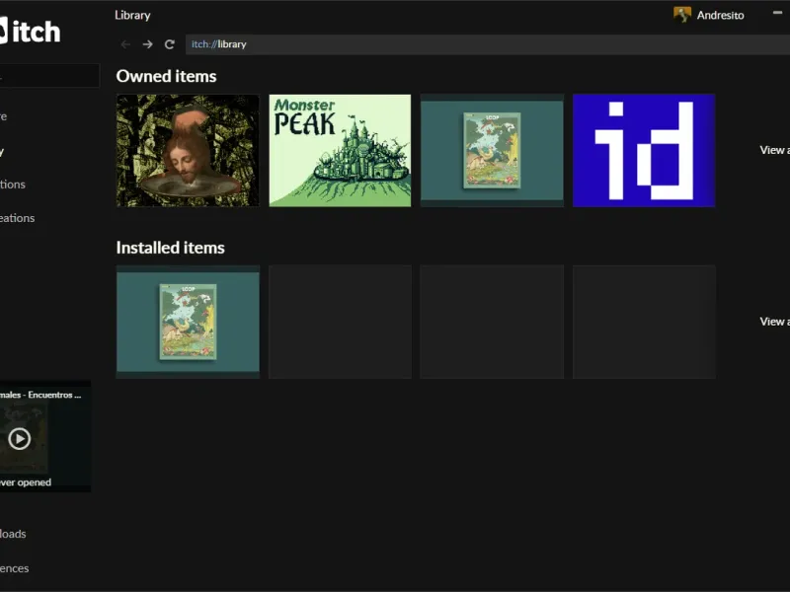Reload the library page
Image resolution: width=790 pixels, height=592 pixels.
170,44
